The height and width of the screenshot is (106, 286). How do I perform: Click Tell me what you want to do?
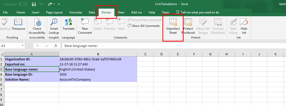(198, 12)
